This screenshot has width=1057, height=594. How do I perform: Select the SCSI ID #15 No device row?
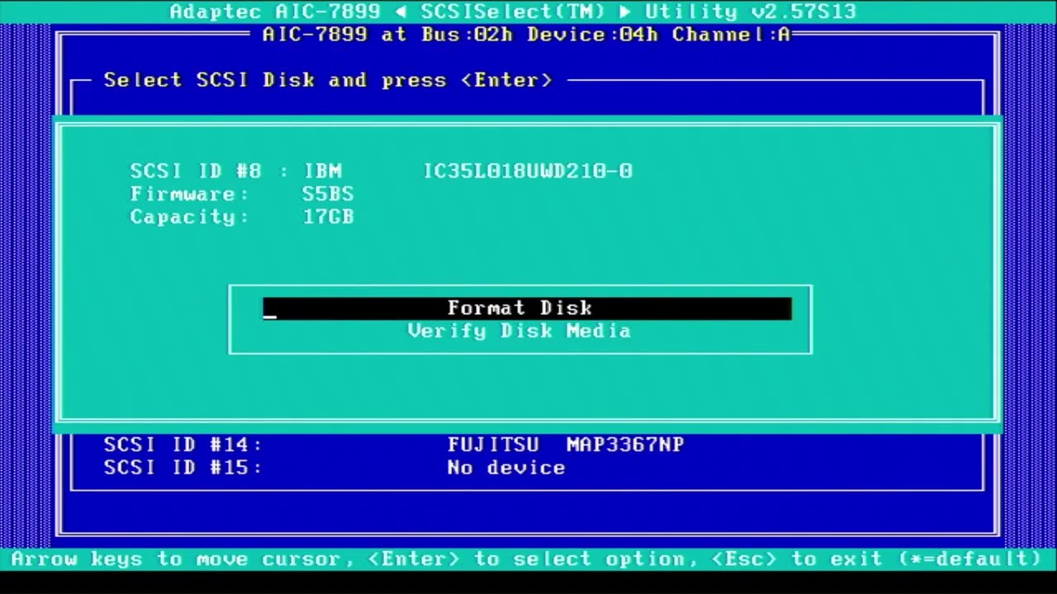point(334,468)
